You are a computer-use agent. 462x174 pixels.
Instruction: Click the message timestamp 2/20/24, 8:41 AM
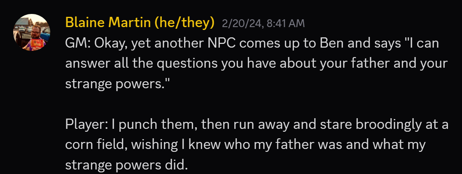[263, 24]
